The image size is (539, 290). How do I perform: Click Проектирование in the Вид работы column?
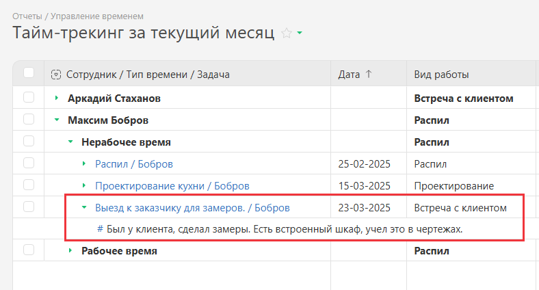453,186
